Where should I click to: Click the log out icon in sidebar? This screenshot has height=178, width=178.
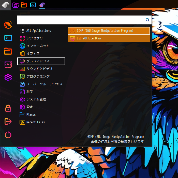tap(8, 122)
